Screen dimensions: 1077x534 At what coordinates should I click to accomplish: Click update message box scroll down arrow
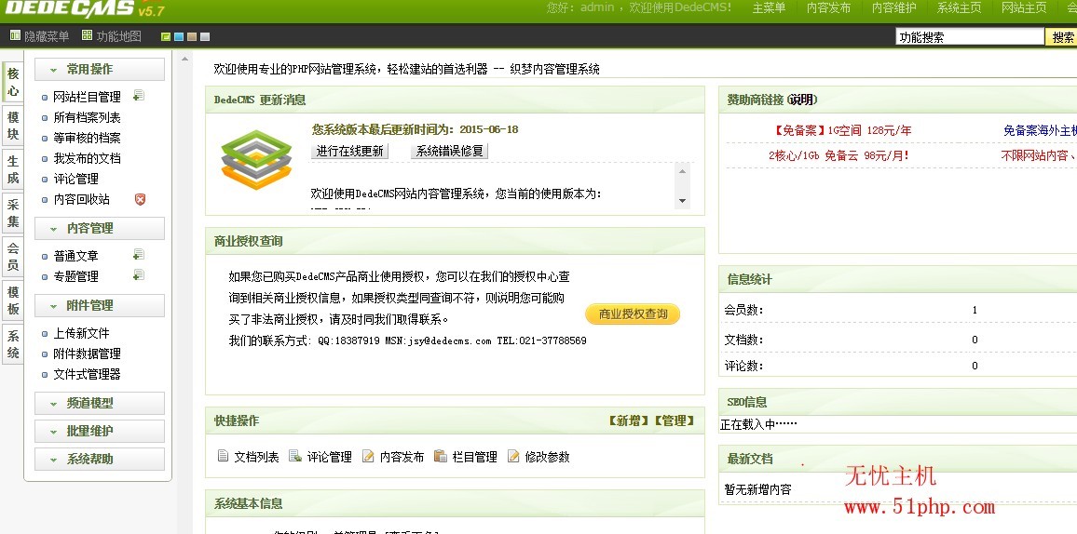pos(682,201)
